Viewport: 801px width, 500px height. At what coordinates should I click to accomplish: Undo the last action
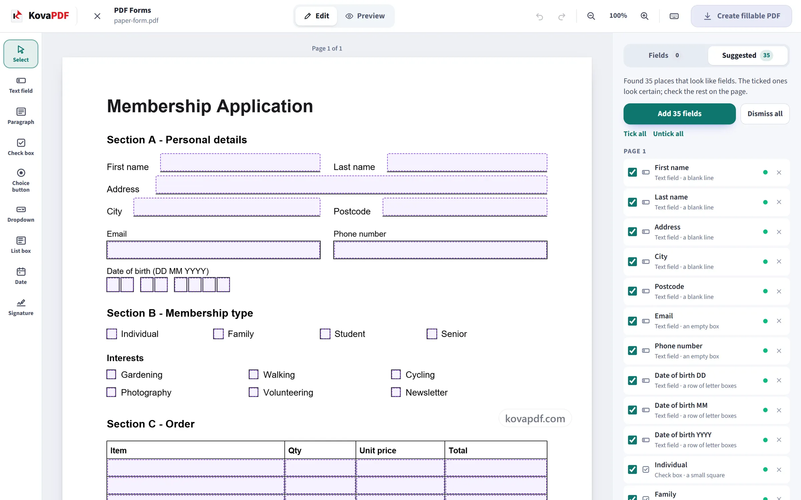(x=540, y=16)
